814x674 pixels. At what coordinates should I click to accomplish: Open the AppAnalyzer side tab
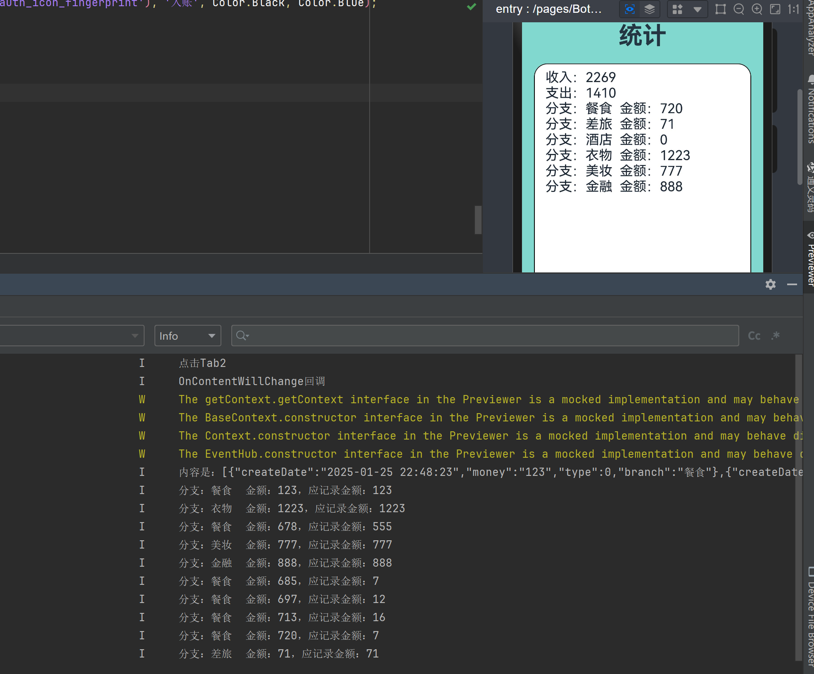pyautogui.click(x=810, y=28)
